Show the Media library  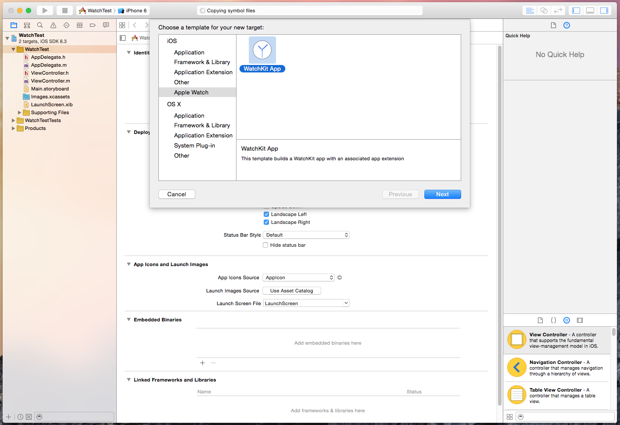[x=580, y=321]
